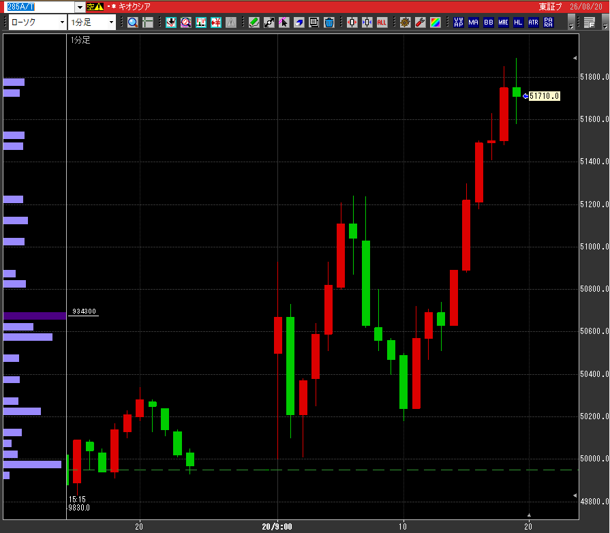Click the upper-right price axis scroll arrow

(x=575, y=58)
